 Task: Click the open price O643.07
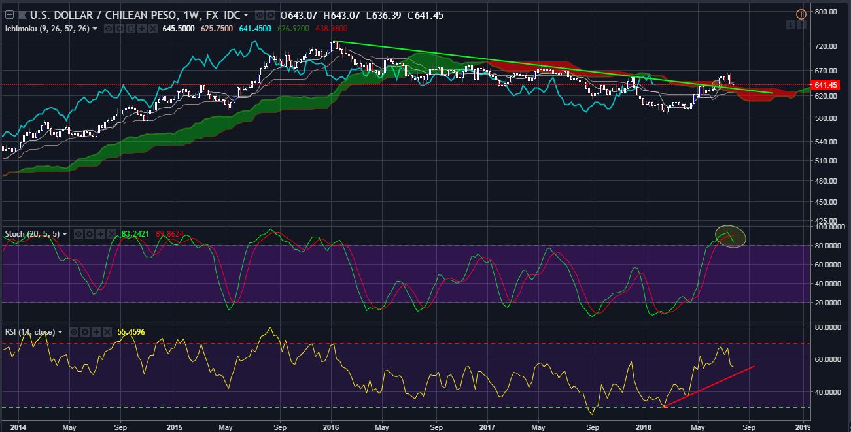point(299,15)
